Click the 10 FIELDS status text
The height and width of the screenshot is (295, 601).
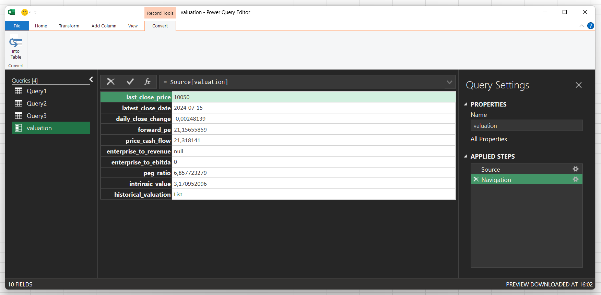(20, 284)
